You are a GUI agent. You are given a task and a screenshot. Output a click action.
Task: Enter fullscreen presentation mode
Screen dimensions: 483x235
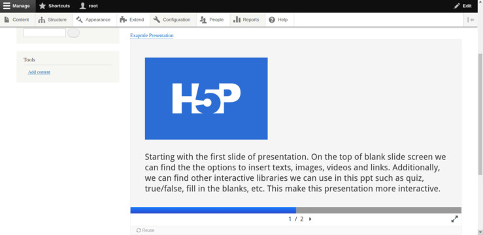[x=455, y=219]
